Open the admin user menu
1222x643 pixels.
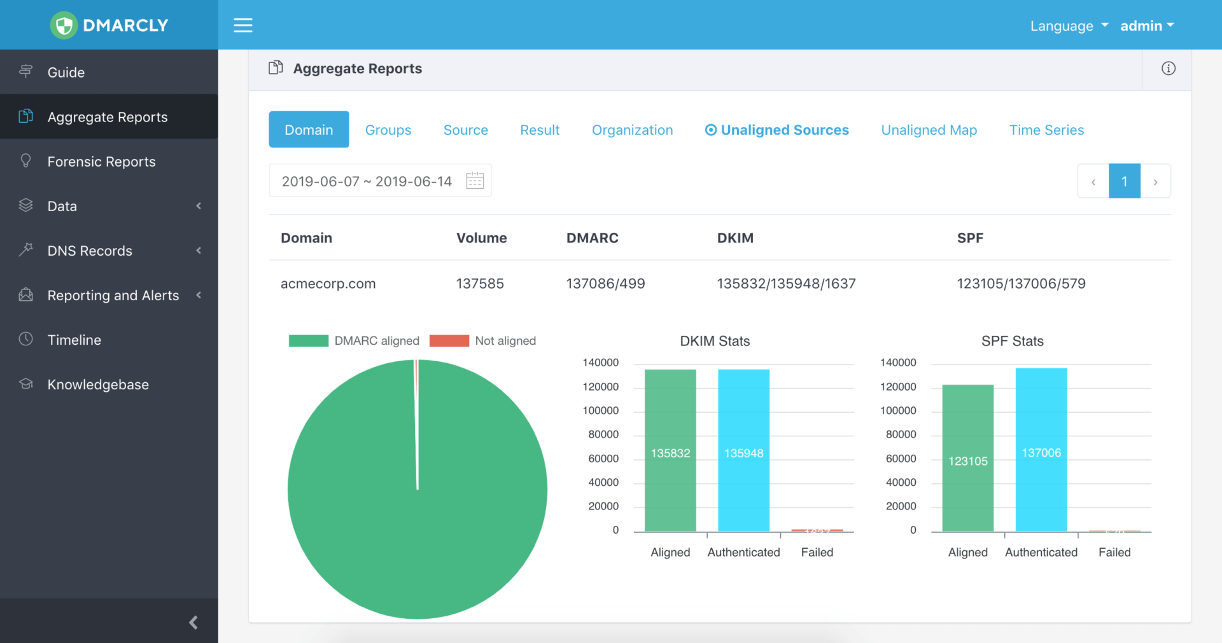[x=1147, y=26]
